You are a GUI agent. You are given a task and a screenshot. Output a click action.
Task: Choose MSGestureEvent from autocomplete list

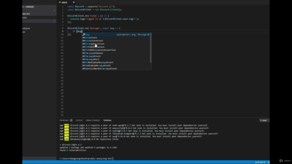(x=116, y=41)
